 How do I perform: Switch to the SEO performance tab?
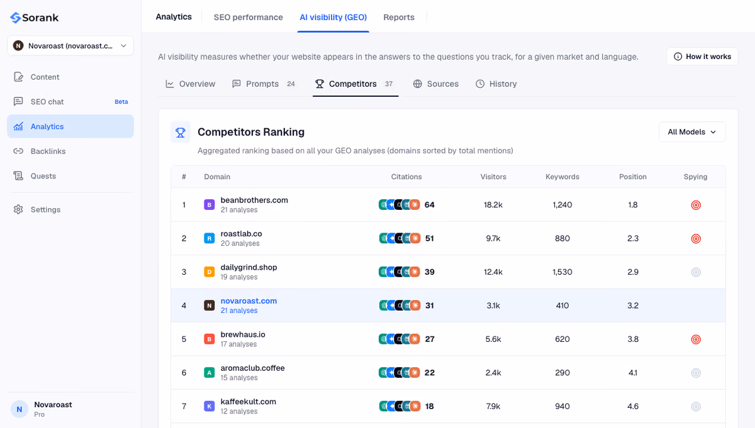coord(248,17)
